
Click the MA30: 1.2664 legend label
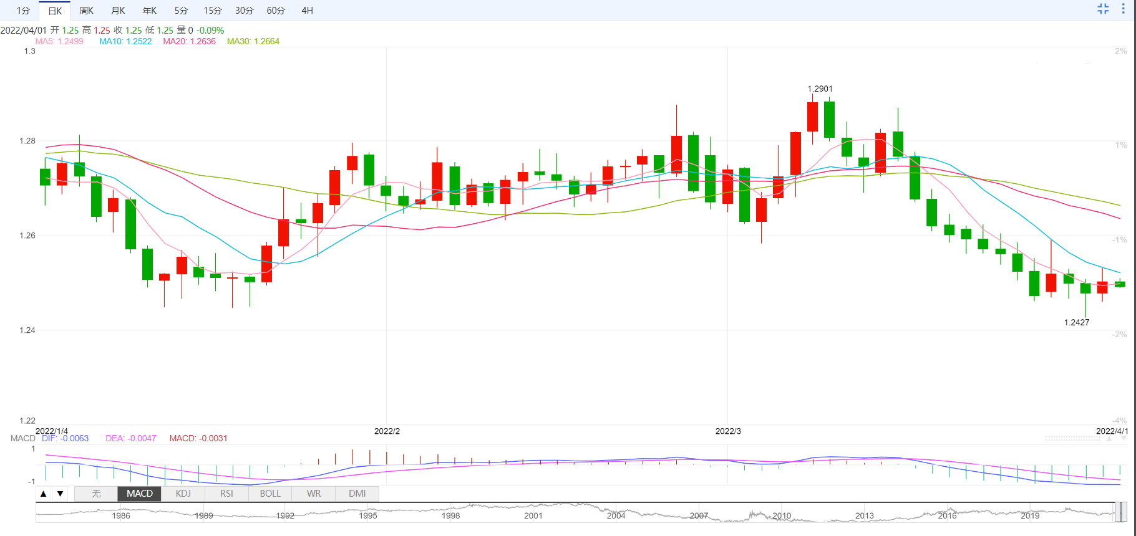[253, 41]
